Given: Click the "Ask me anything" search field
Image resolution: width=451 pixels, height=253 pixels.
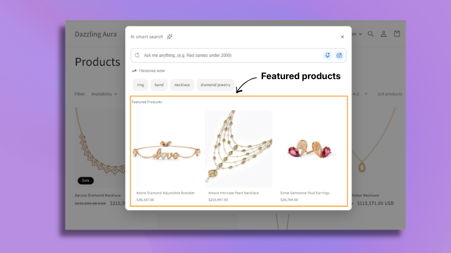Looking at the screenshot, I should click(232, 55).
